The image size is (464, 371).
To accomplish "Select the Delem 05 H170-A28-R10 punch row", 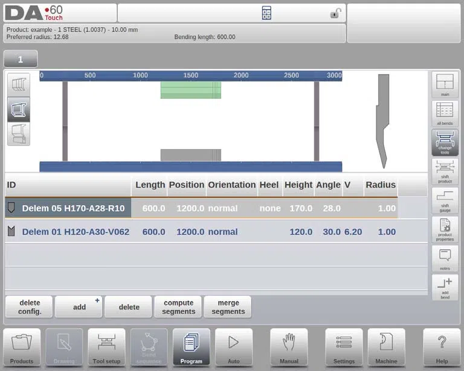I will click(x=201, y=208).
